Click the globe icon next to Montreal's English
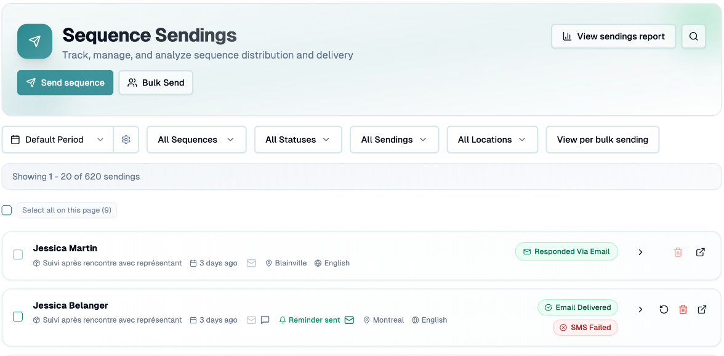Screen dimensions: 724x356 [x=415, y=320]
